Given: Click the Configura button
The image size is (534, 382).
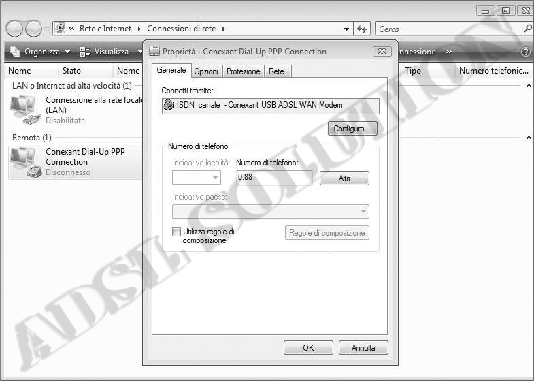Looking at the screenshot, I should pyautogui.click(x=352, y=129).
